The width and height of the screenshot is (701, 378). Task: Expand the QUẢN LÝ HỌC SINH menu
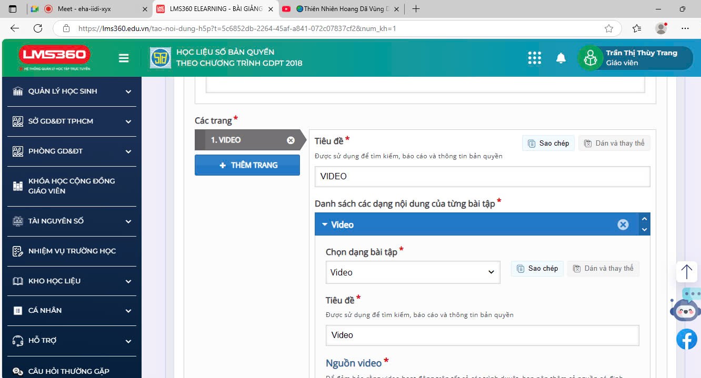tap(72, 91)
